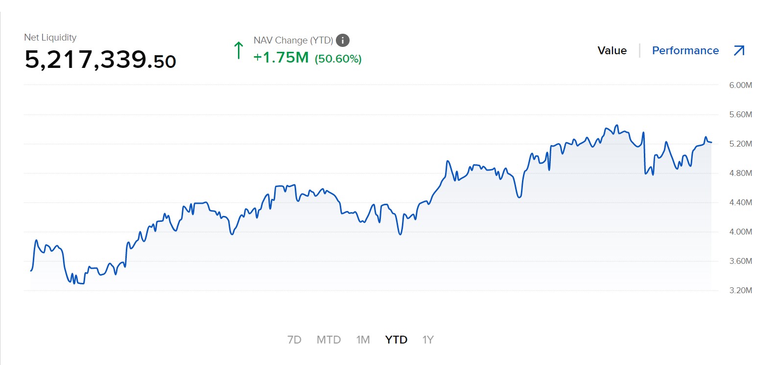Click the 5,217,339.50 net liquidity value
This screenshot has width=777, height=365.
[x=100, y=60]
